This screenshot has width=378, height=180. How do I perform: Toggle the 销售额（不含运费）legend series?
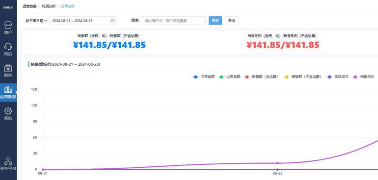pyautogui.click(x=302, y=77)
